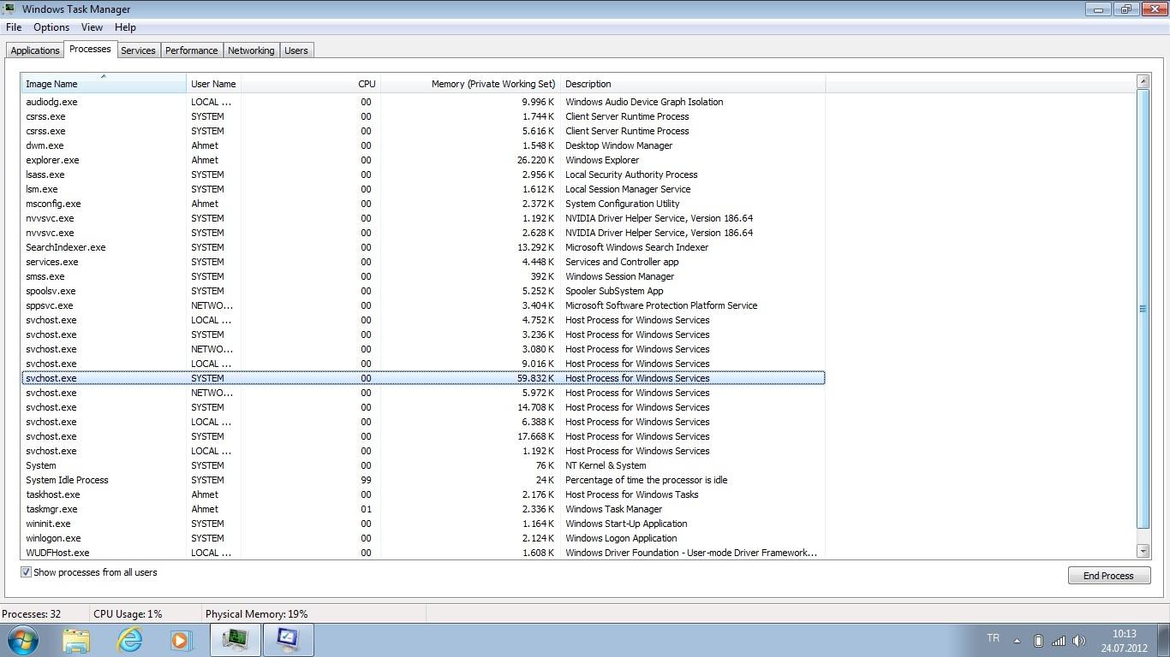Image resolution: width=1170 pixels, height=657 pixels.
Task: Select csrss.exe with 1.744 K memory
Action: (423, 116)
